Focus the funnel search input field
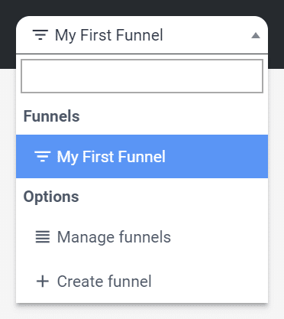The width and height of the screenshot is (284, 319). (142, 76)
